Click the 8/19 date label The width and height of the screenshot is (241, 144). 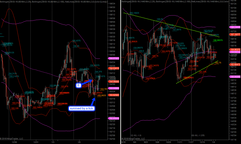(123, 142)
